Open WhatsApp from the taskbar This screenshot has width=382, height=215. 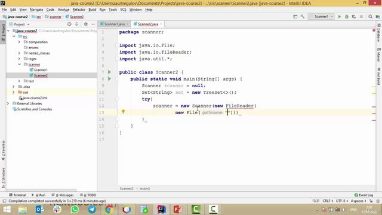pyautogui.click(x=75, y=210)
